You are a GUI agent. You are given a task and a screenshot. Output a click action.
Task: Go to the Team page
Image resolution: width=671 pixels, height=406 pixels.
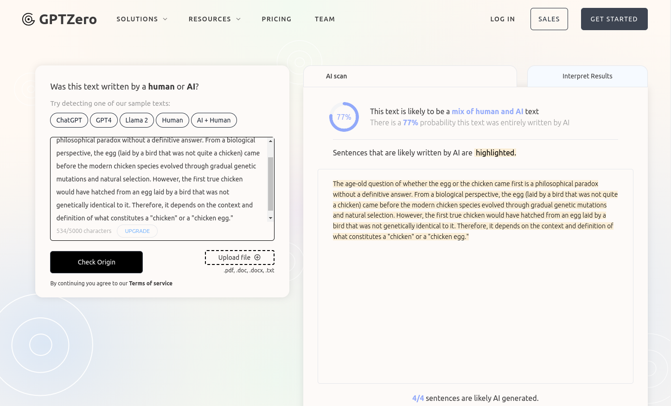(325, 19)
